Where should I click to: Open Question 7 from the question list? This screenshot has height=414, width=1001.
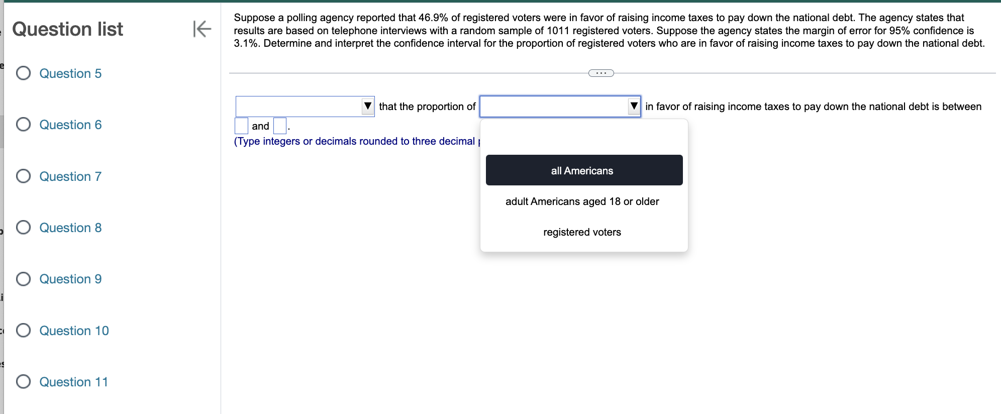point(70,176)
